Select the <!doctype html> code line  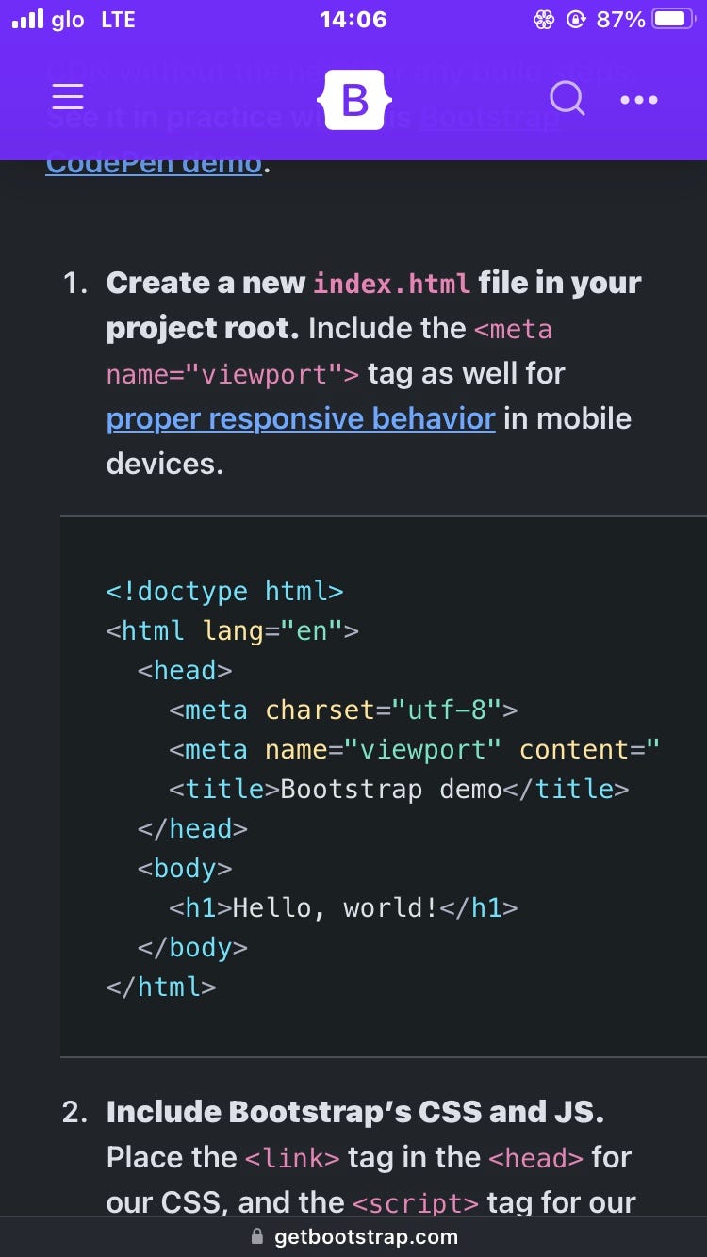[x=224, y=592]
